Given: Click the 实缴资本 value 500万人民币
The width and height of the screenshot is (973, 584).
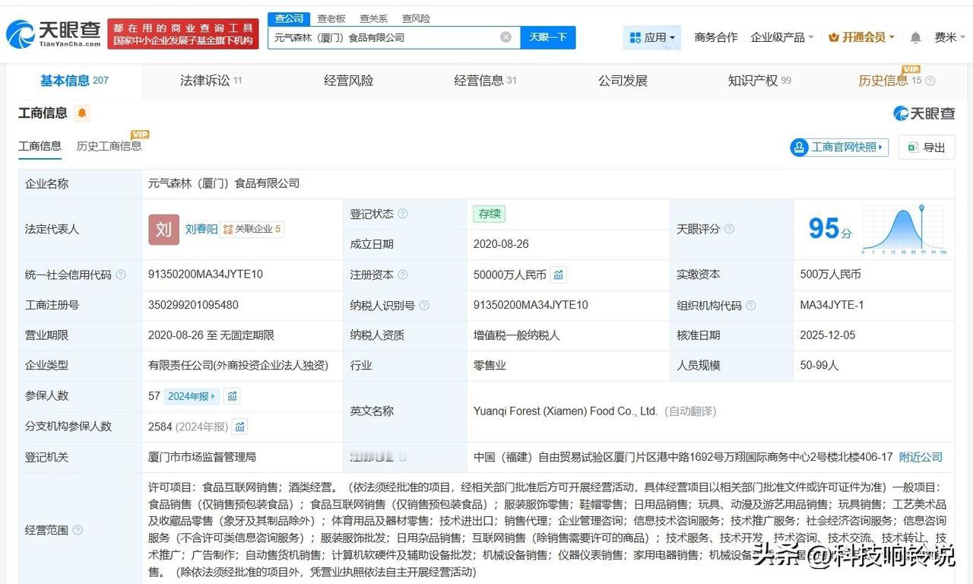Looking at the screenshot, I should [830, 275].
